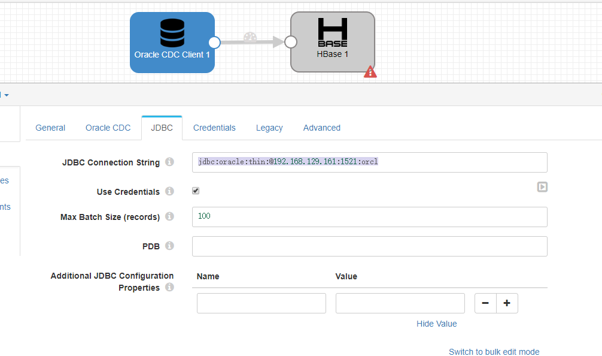Add a new JDBC property row with plus
The height and width of the screenshot is (356, 602).
507,303
